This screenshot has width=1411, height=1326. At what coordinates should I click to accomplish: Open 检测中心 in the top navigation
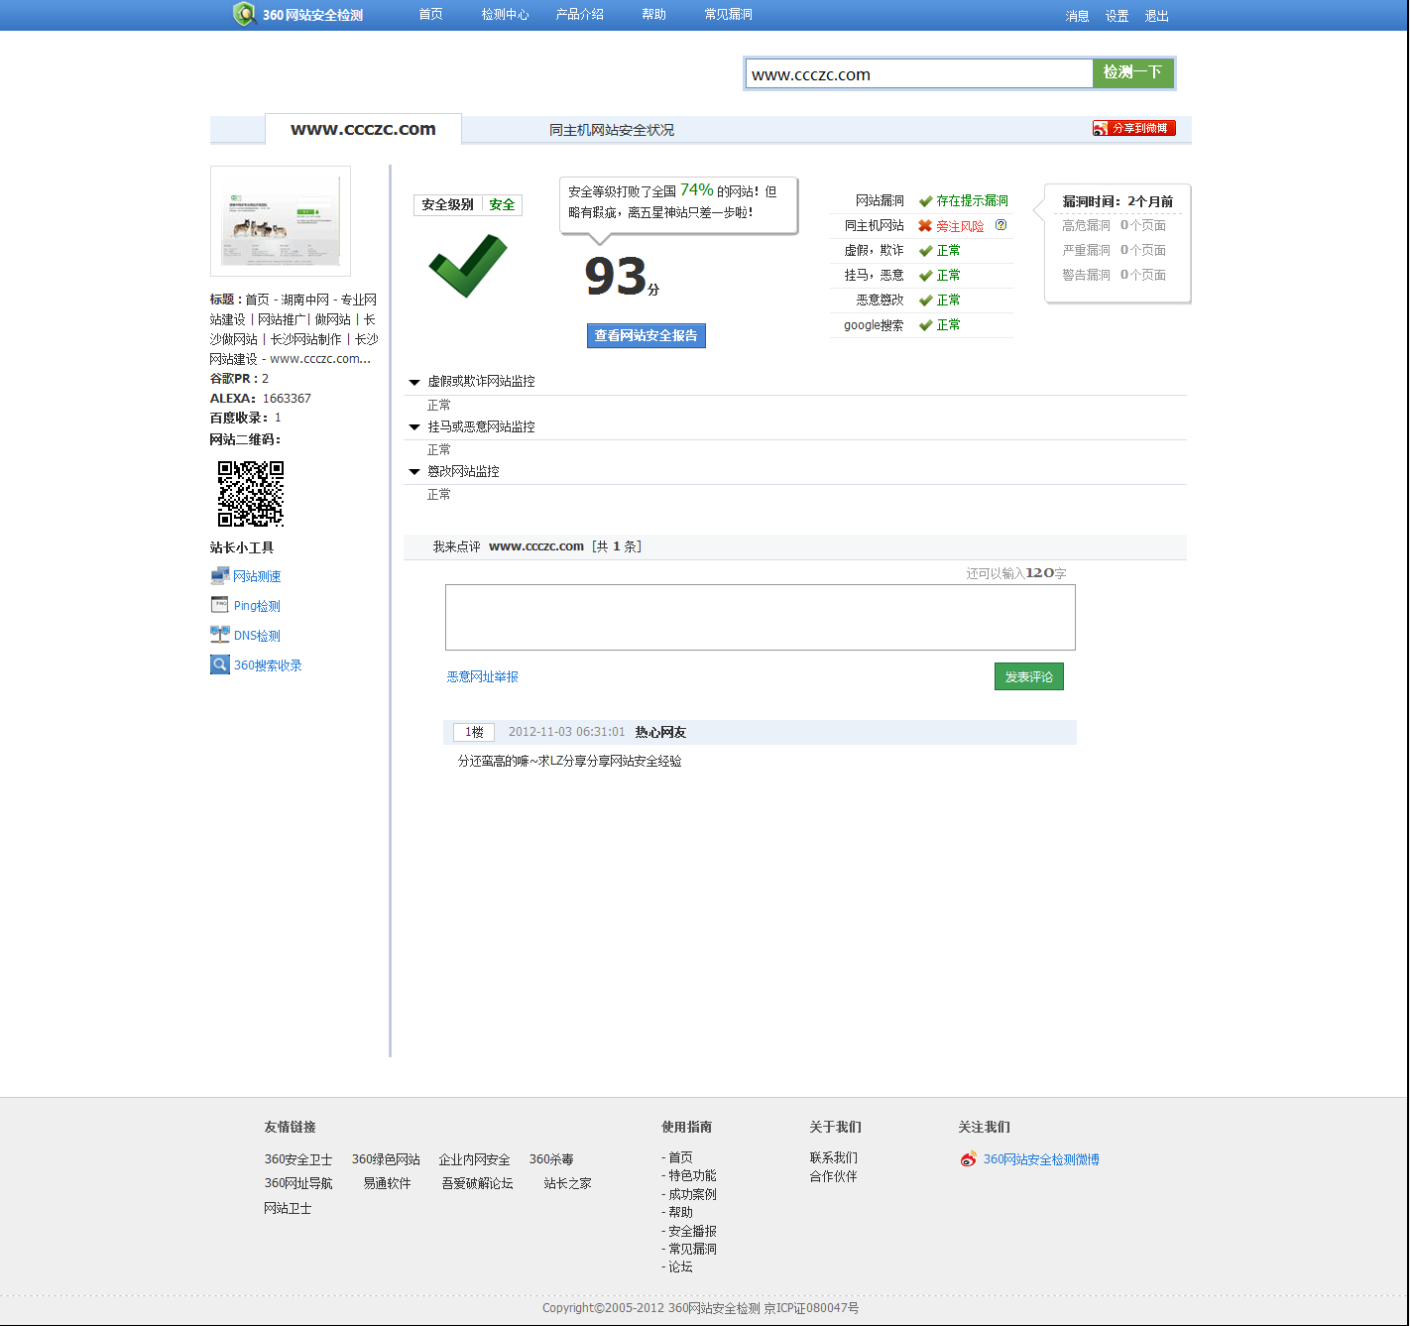tap(505, 15)
